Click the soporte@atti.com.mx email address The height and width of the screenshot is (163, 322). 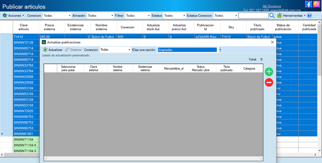pyautogui.click(x=286, y=10)
